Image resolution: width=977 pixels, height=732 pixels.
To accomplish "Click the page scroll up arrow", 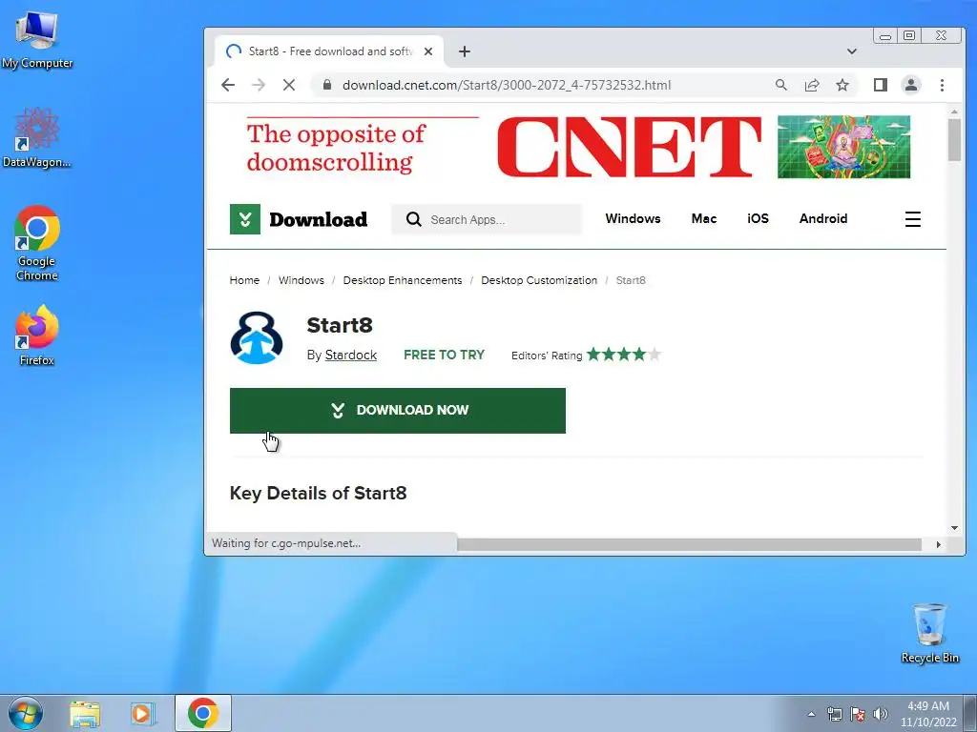I will (x=954, y=112).
